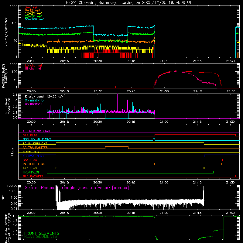Click the 'Collimator 8' legend label
This screenshot has width=243, height=243.
point(34,100)
